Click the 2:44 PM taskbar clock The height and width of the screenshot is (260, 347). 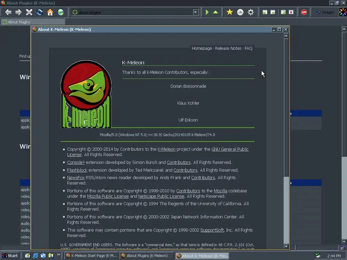point(334,256)
